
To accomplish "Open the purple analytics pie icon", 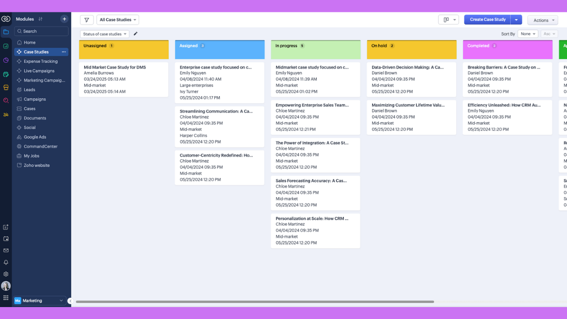I will click(6, 60).
